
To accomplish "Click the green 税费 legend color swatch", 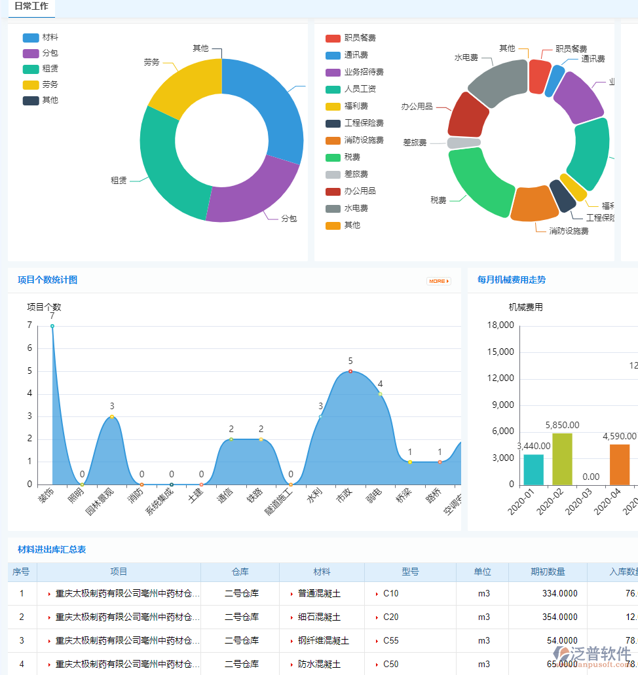I will [x=333, y=157].
